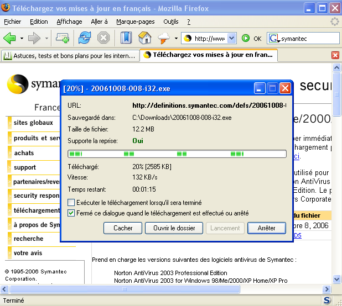Open the ? help menu

coord(189,22)
